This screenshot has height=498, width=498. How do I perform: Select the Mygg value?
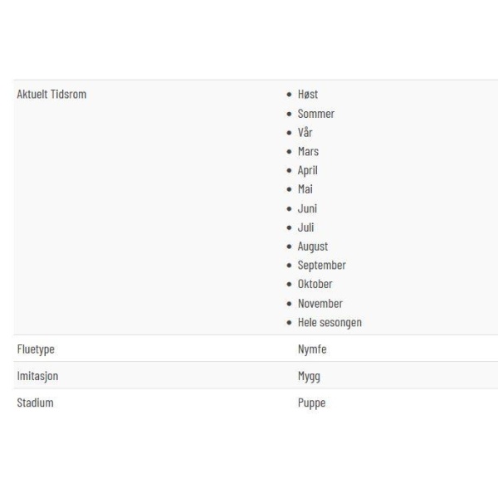click(x=309, y=376)
